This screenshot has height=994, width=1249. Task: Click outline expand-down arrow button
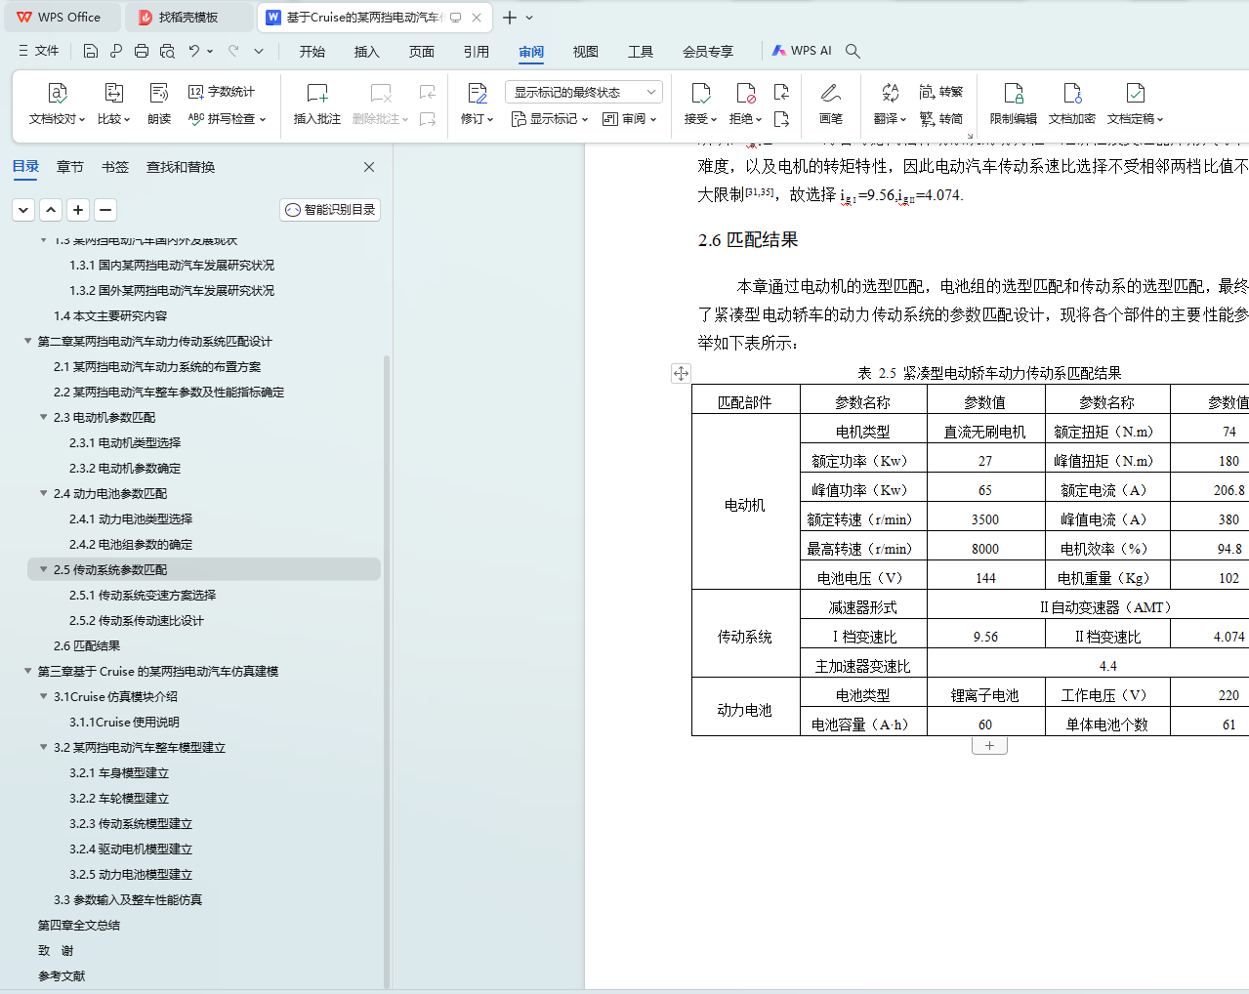(23, 210)
